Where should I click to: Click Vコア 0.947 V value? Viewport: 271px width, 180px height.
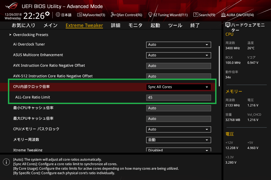tap(253, 62)
